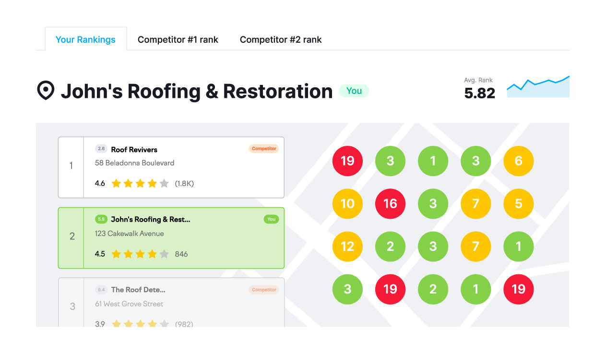Click the (1.8K) reviews count
This screenshot has height=354, width=606.
184,183
